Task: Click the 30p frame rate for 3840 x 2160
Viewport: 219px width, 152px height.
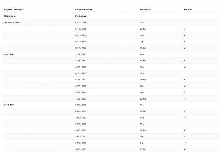Action: (x=142, y=124)
